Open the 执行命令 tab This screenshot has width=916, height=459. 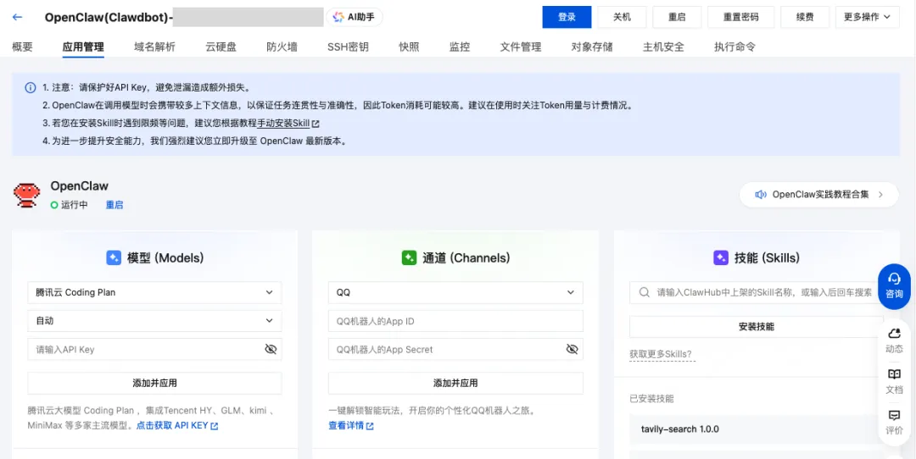[734, 47]
